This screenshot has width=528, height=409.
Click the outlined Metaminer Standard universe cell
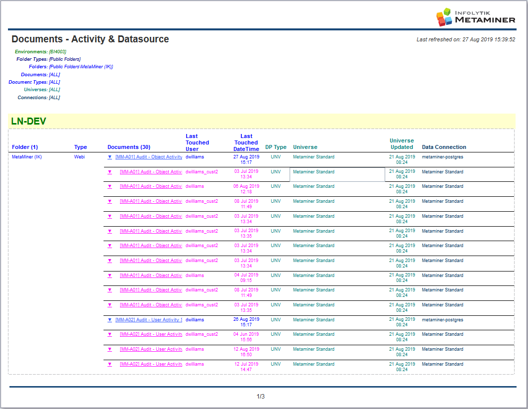(337, 174)
